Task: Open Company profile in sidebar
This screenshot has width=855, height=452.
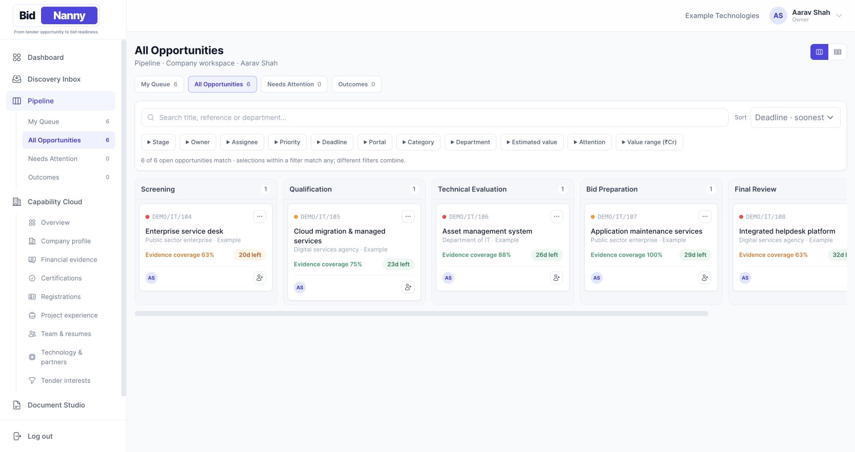Action: [x=69, y=241]
